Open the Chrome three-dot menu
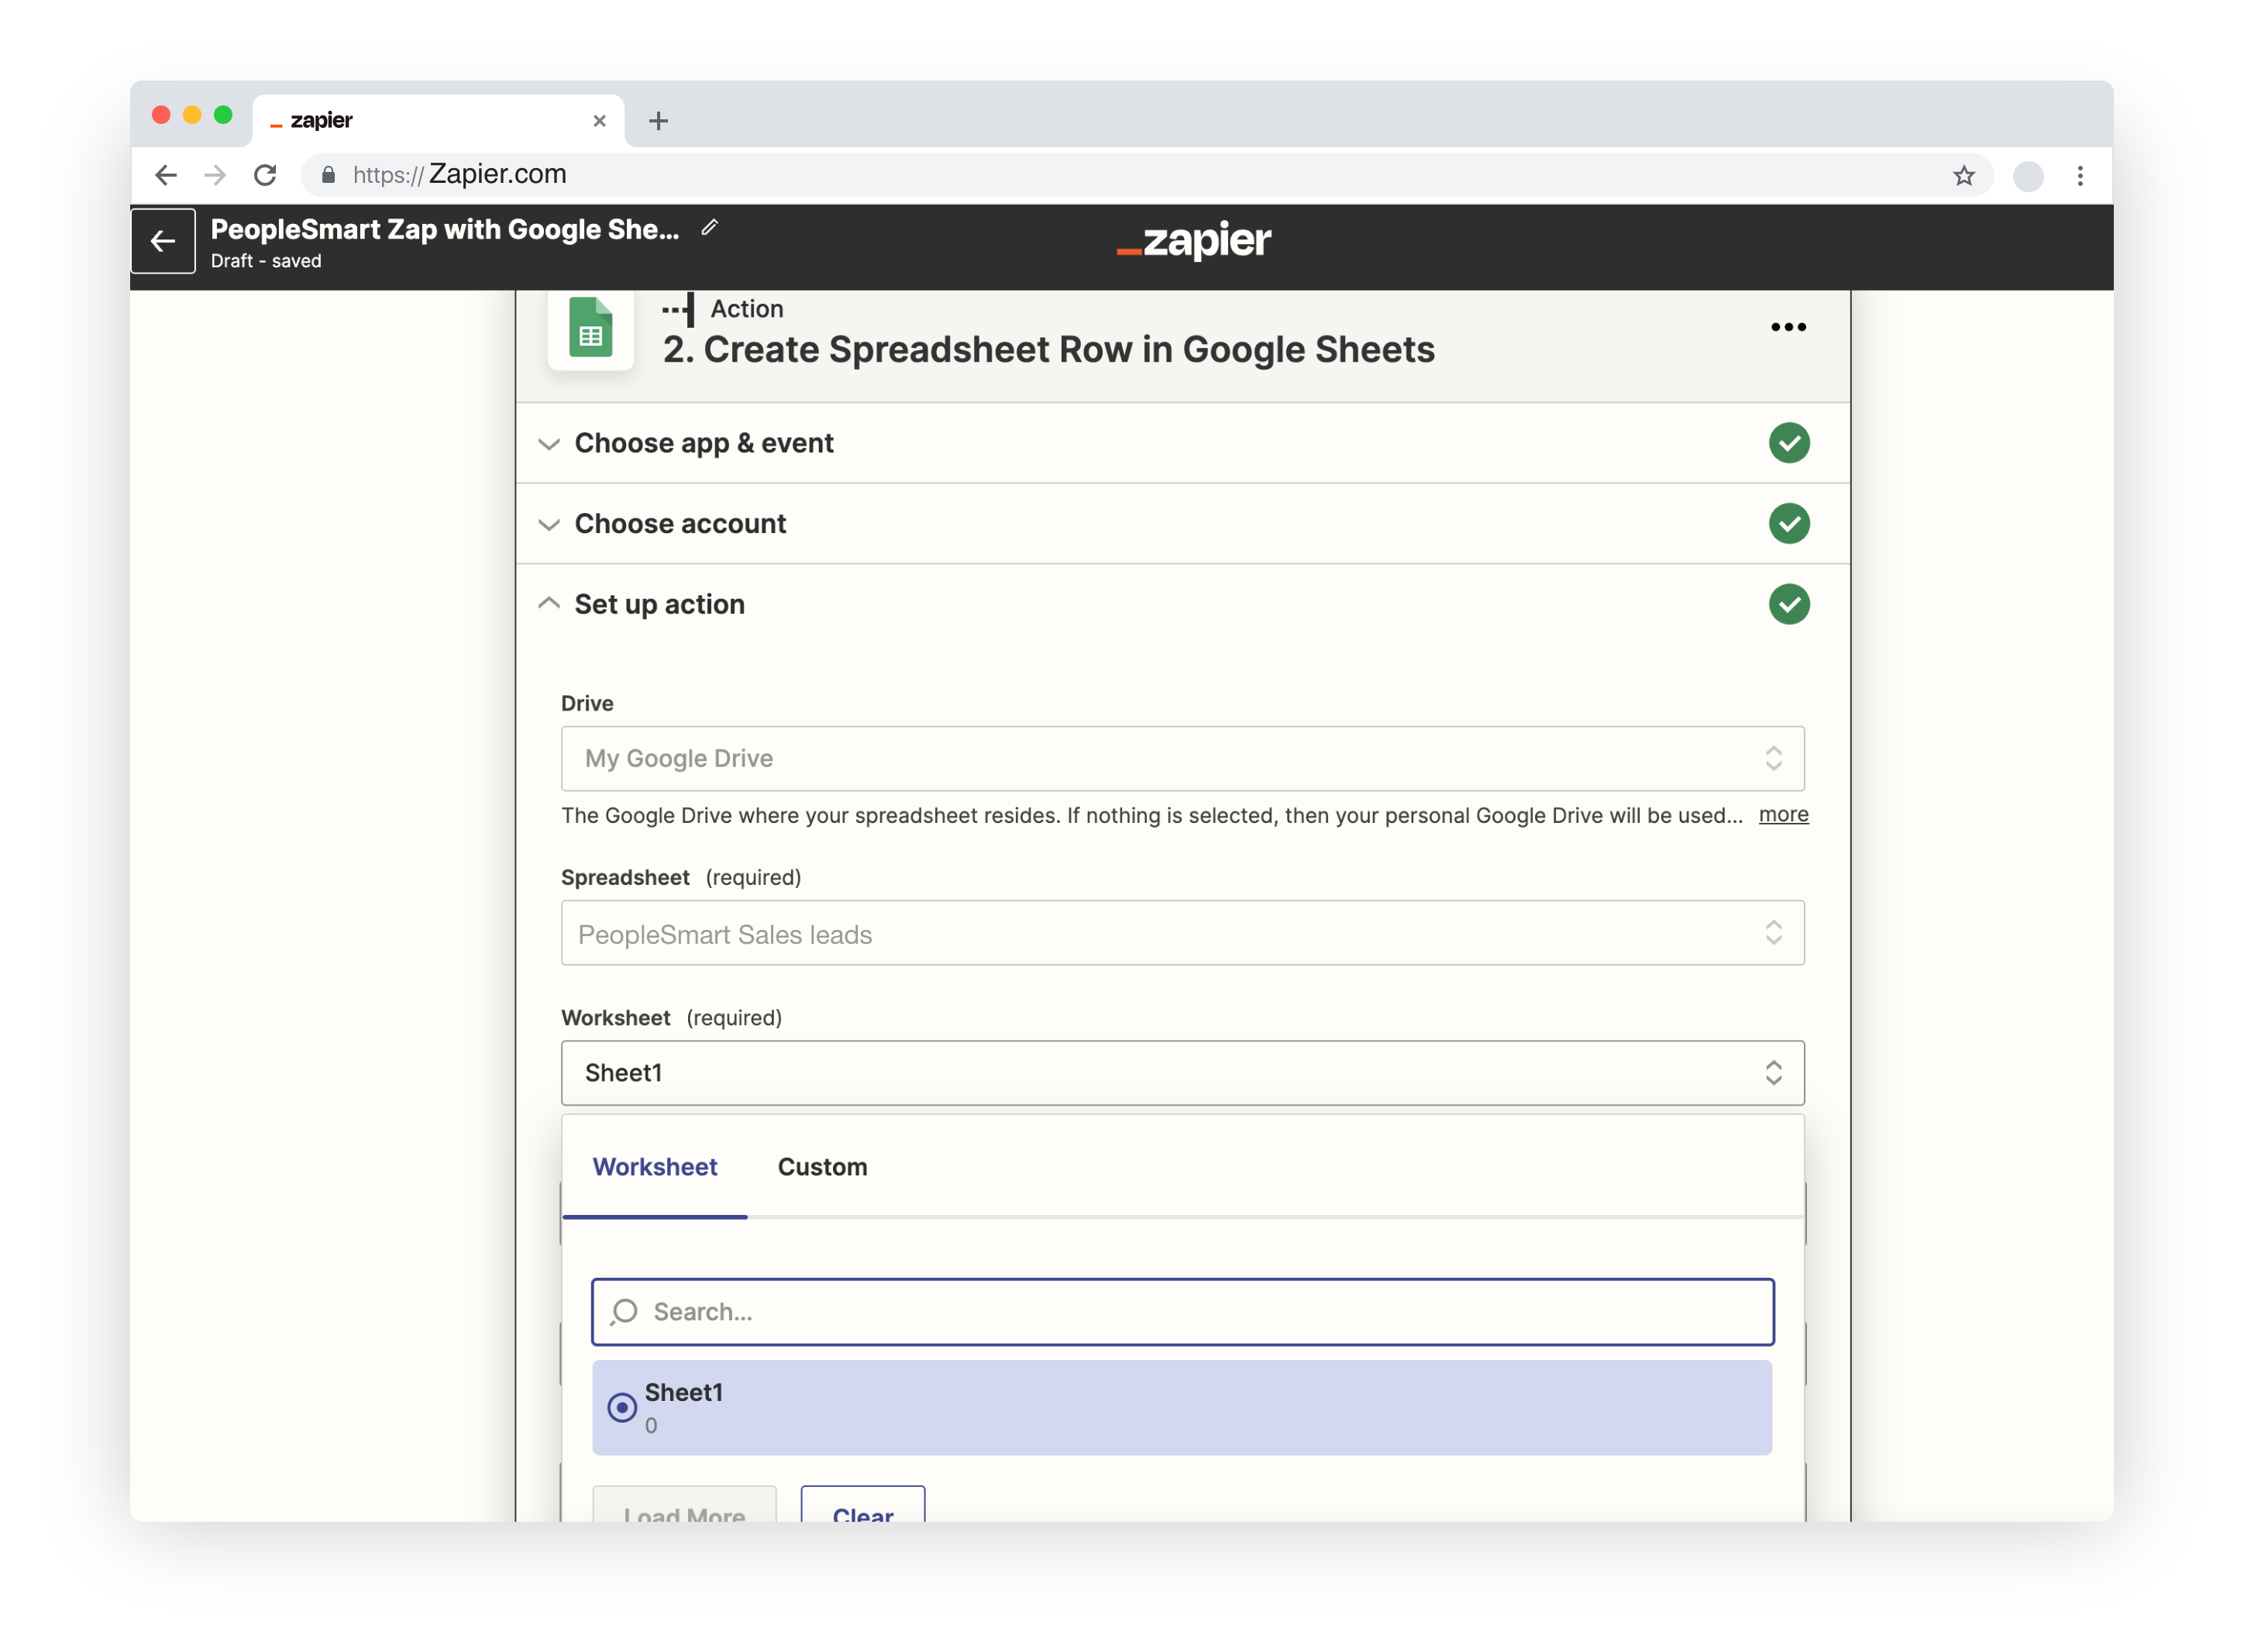Viewport: 2244px width, 1652px height. tap(2080, 176)
